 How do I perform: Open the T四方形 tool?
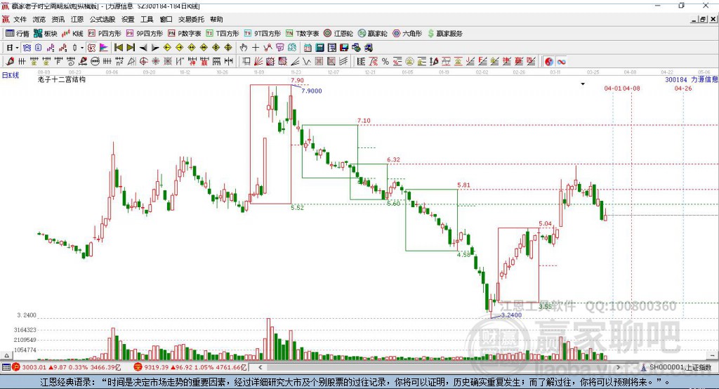click(x=223, y=34)
